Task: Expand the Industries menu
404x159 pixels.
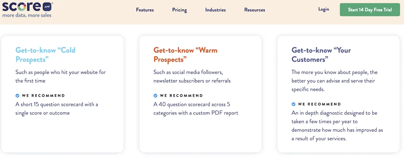Action: (215, 10)
